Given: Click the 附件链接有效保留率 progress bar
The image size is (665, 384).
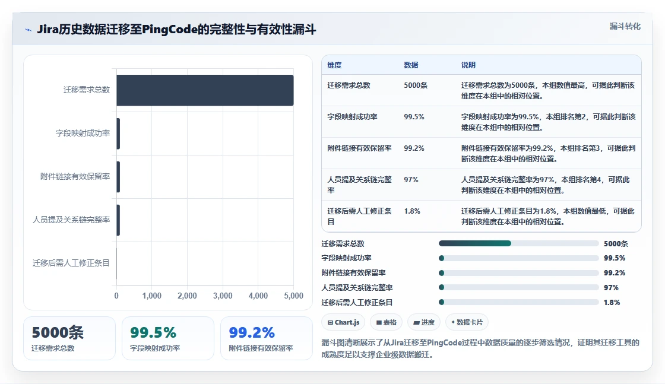Looking at the screenshot, I should click(519, 273).
